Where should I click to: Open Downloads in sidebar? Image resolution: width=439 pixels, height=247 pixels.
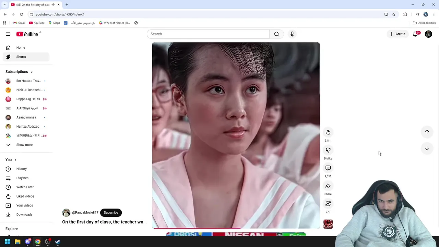(x=26, y=214)
